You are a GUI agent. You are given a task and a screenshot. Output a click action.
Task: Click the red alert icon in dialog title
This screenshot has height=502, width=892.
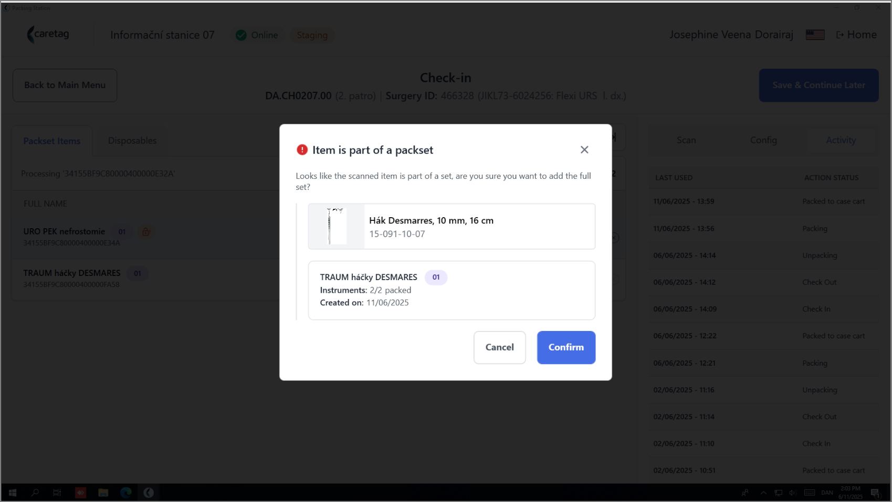(x=302, y=149)
